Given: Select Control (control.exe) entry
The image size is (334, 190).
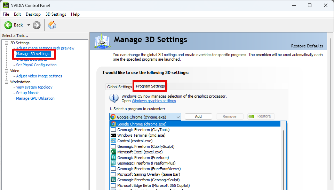Looking at the screenshot, I should click(x=195, y=141).
